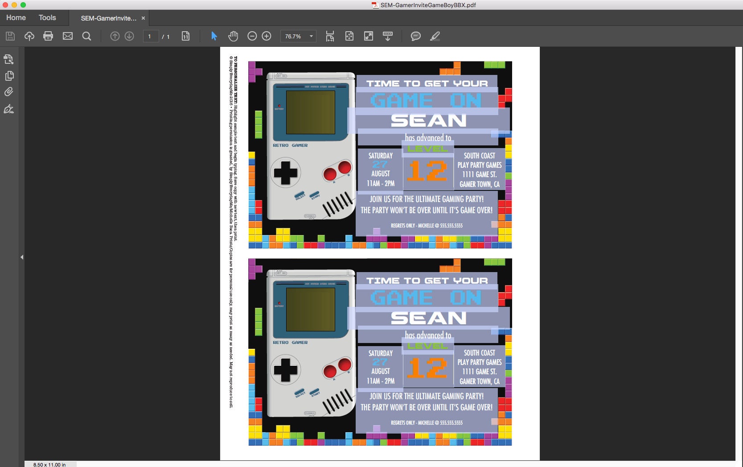Screen dimensions: 743x467
Task: Click the level 12 field in top invite
Action: [x=428, y=171]
